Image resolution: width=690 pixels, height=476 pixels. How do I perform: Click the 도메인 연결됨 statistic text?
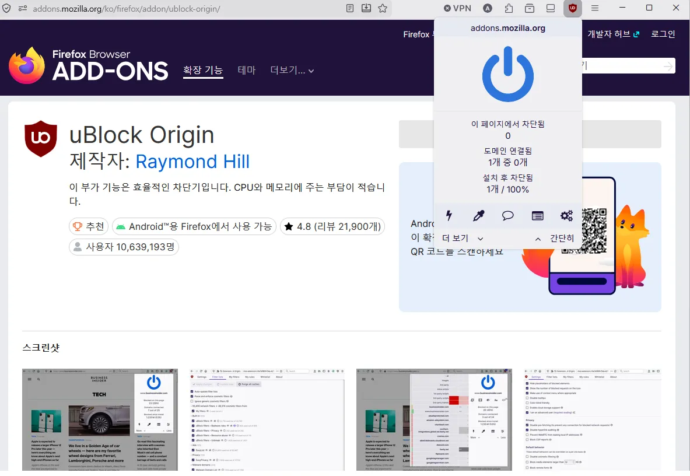pyautogui.click(x=508, y=156)
